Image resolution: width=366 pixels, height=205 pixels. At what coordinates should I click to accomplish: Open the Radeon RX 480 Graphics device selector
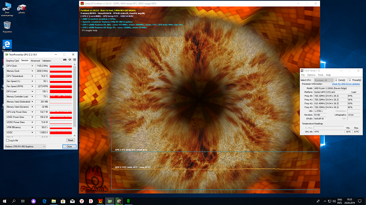click(x=25, y=146)
